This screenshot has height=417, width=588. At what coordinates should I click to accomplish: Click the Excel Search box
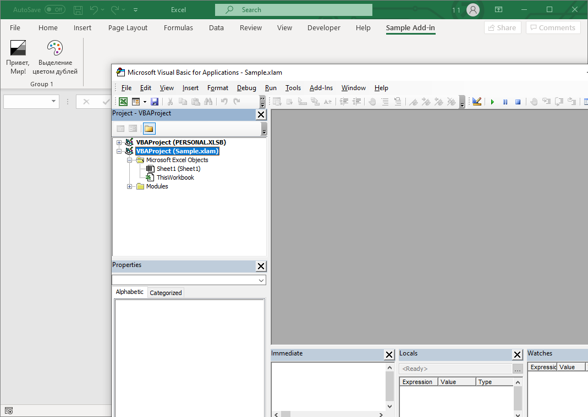pyautogui.click(x=294, y=10)
